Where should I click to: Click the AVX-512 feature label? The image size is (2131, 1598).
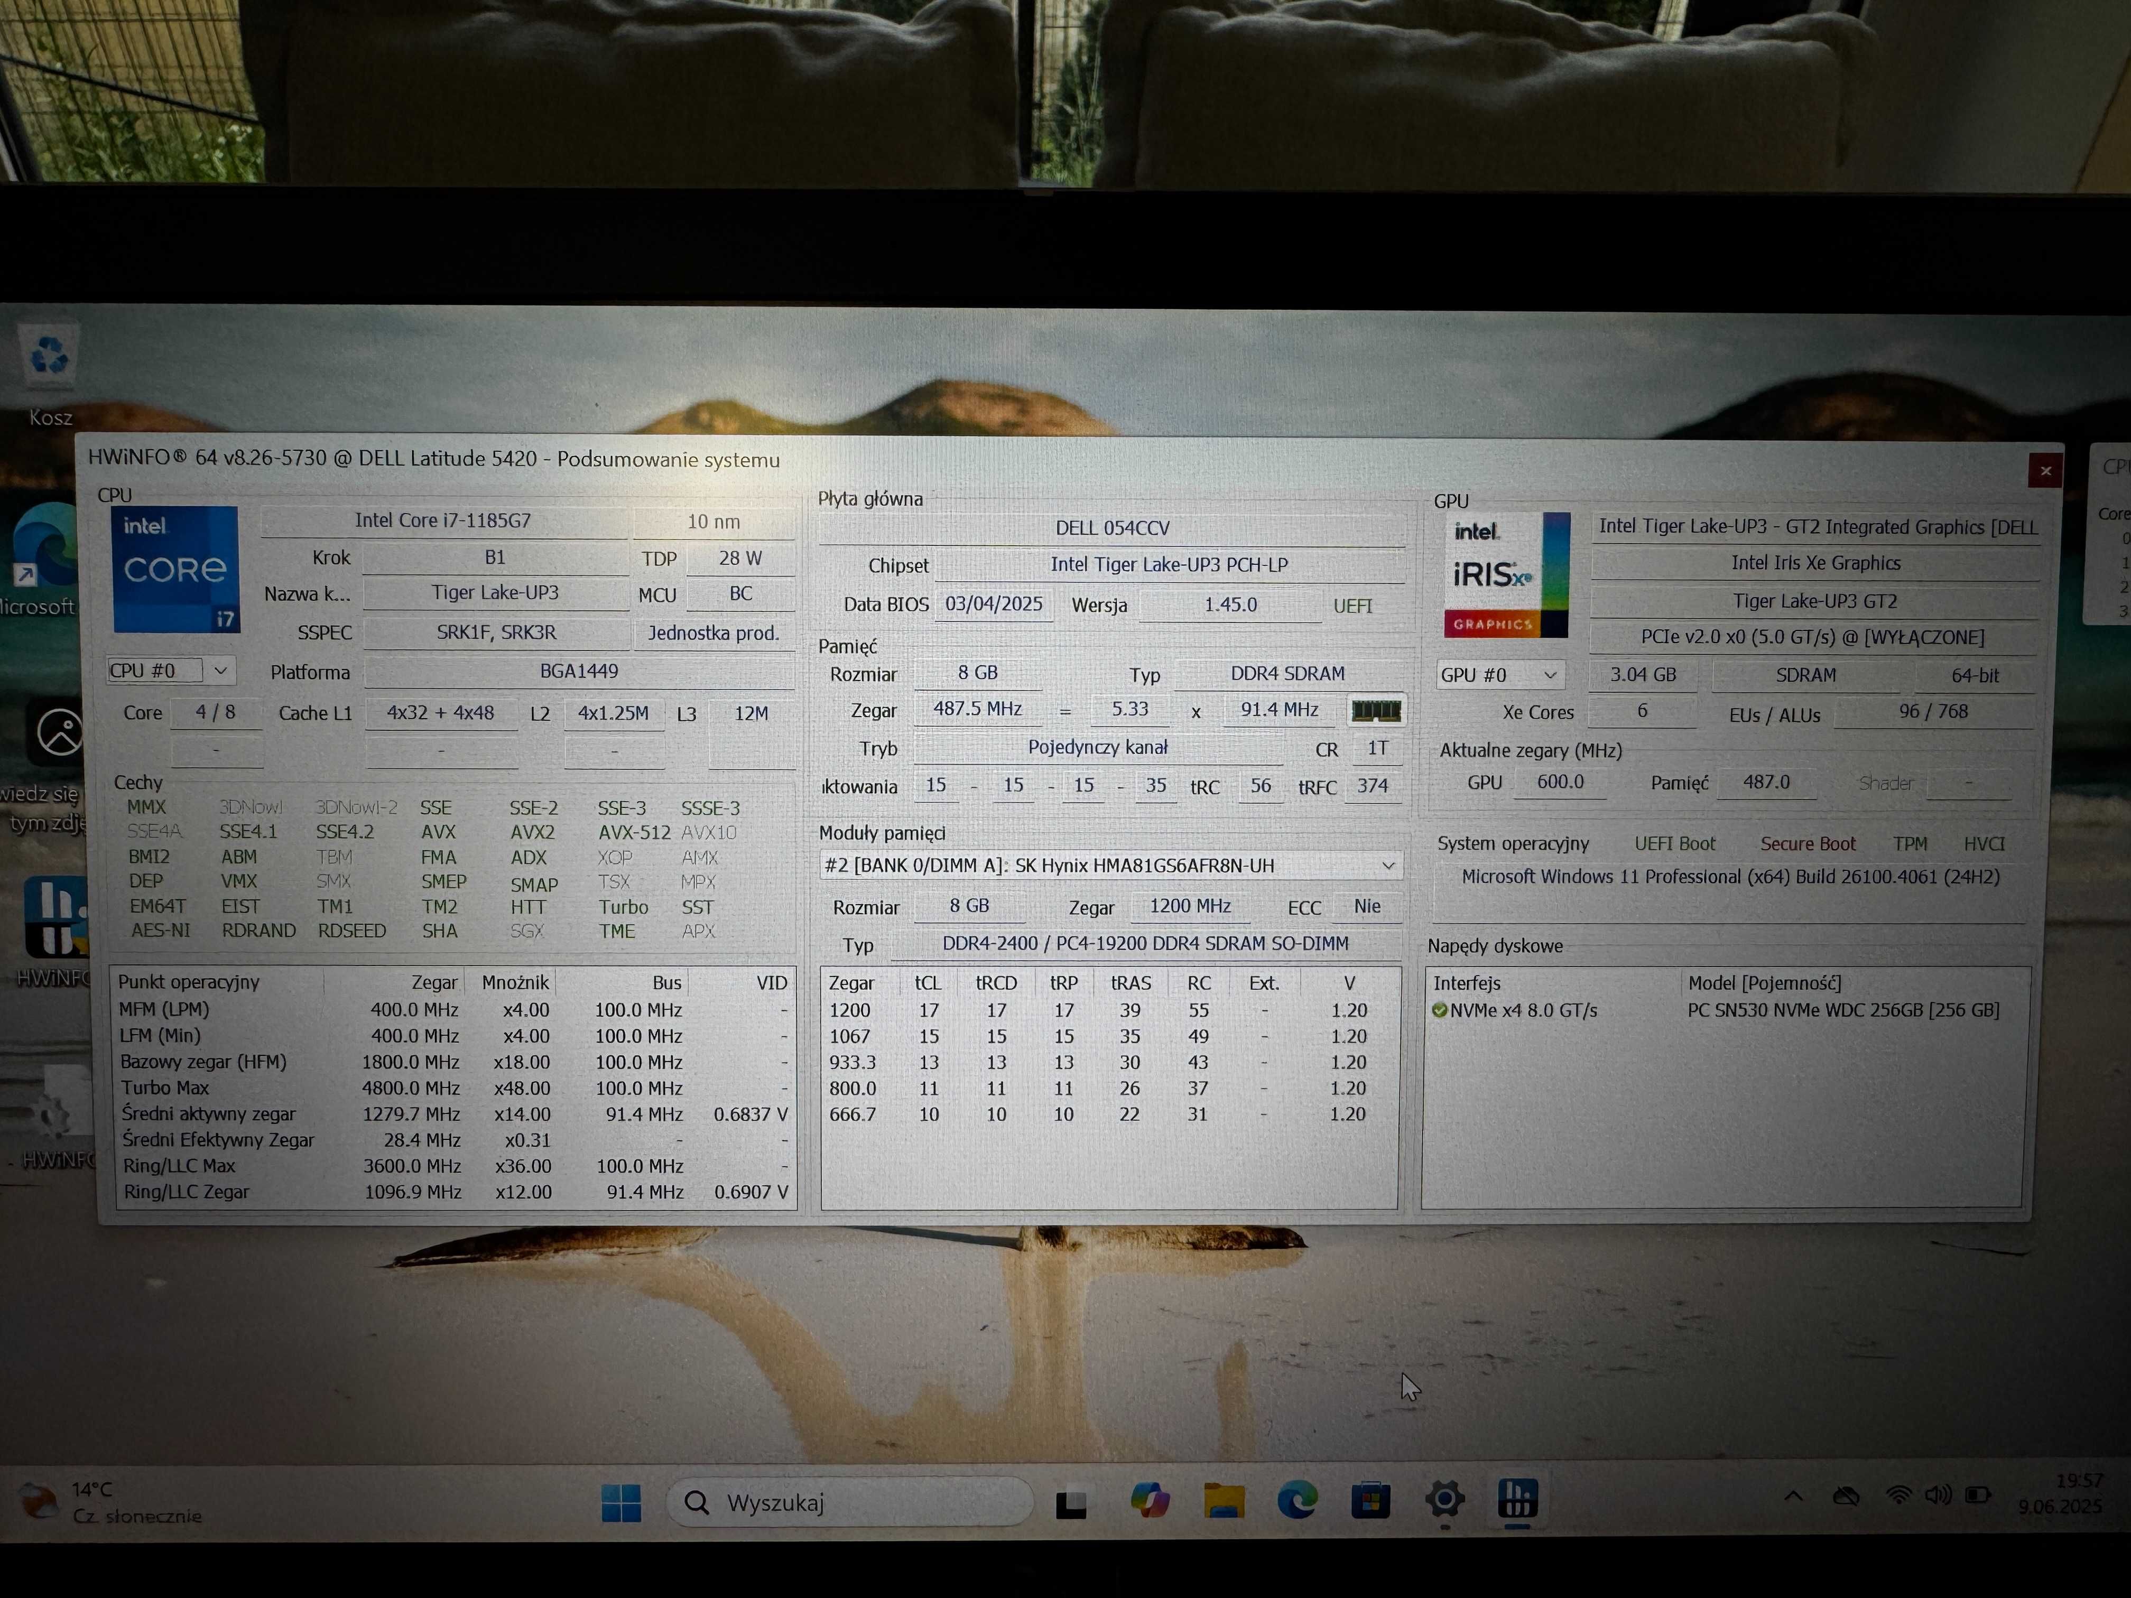click(634, 833)
